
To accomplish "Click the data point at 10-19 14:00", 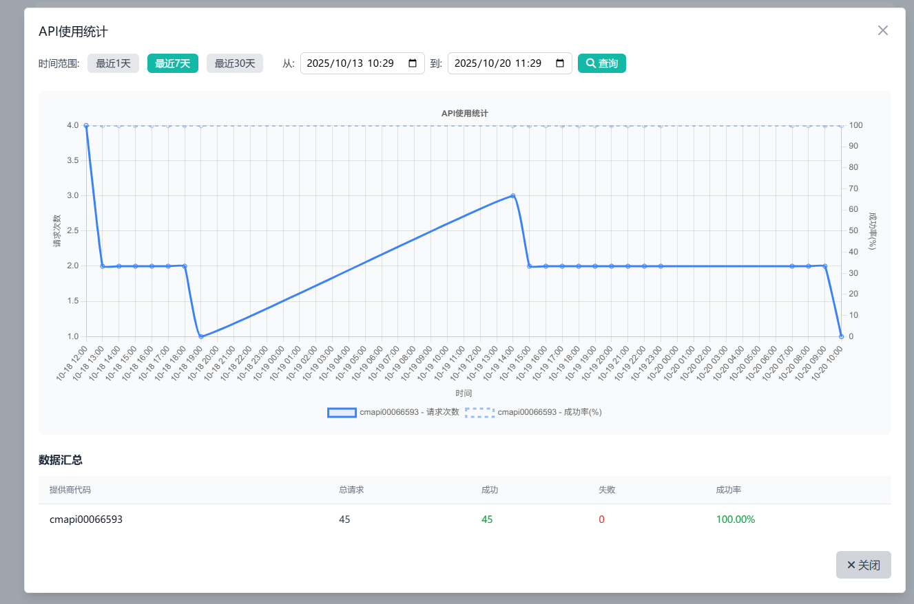I will tap(512, 195).
